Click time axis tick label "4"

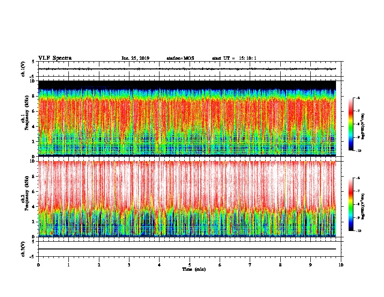click(160, 265)
